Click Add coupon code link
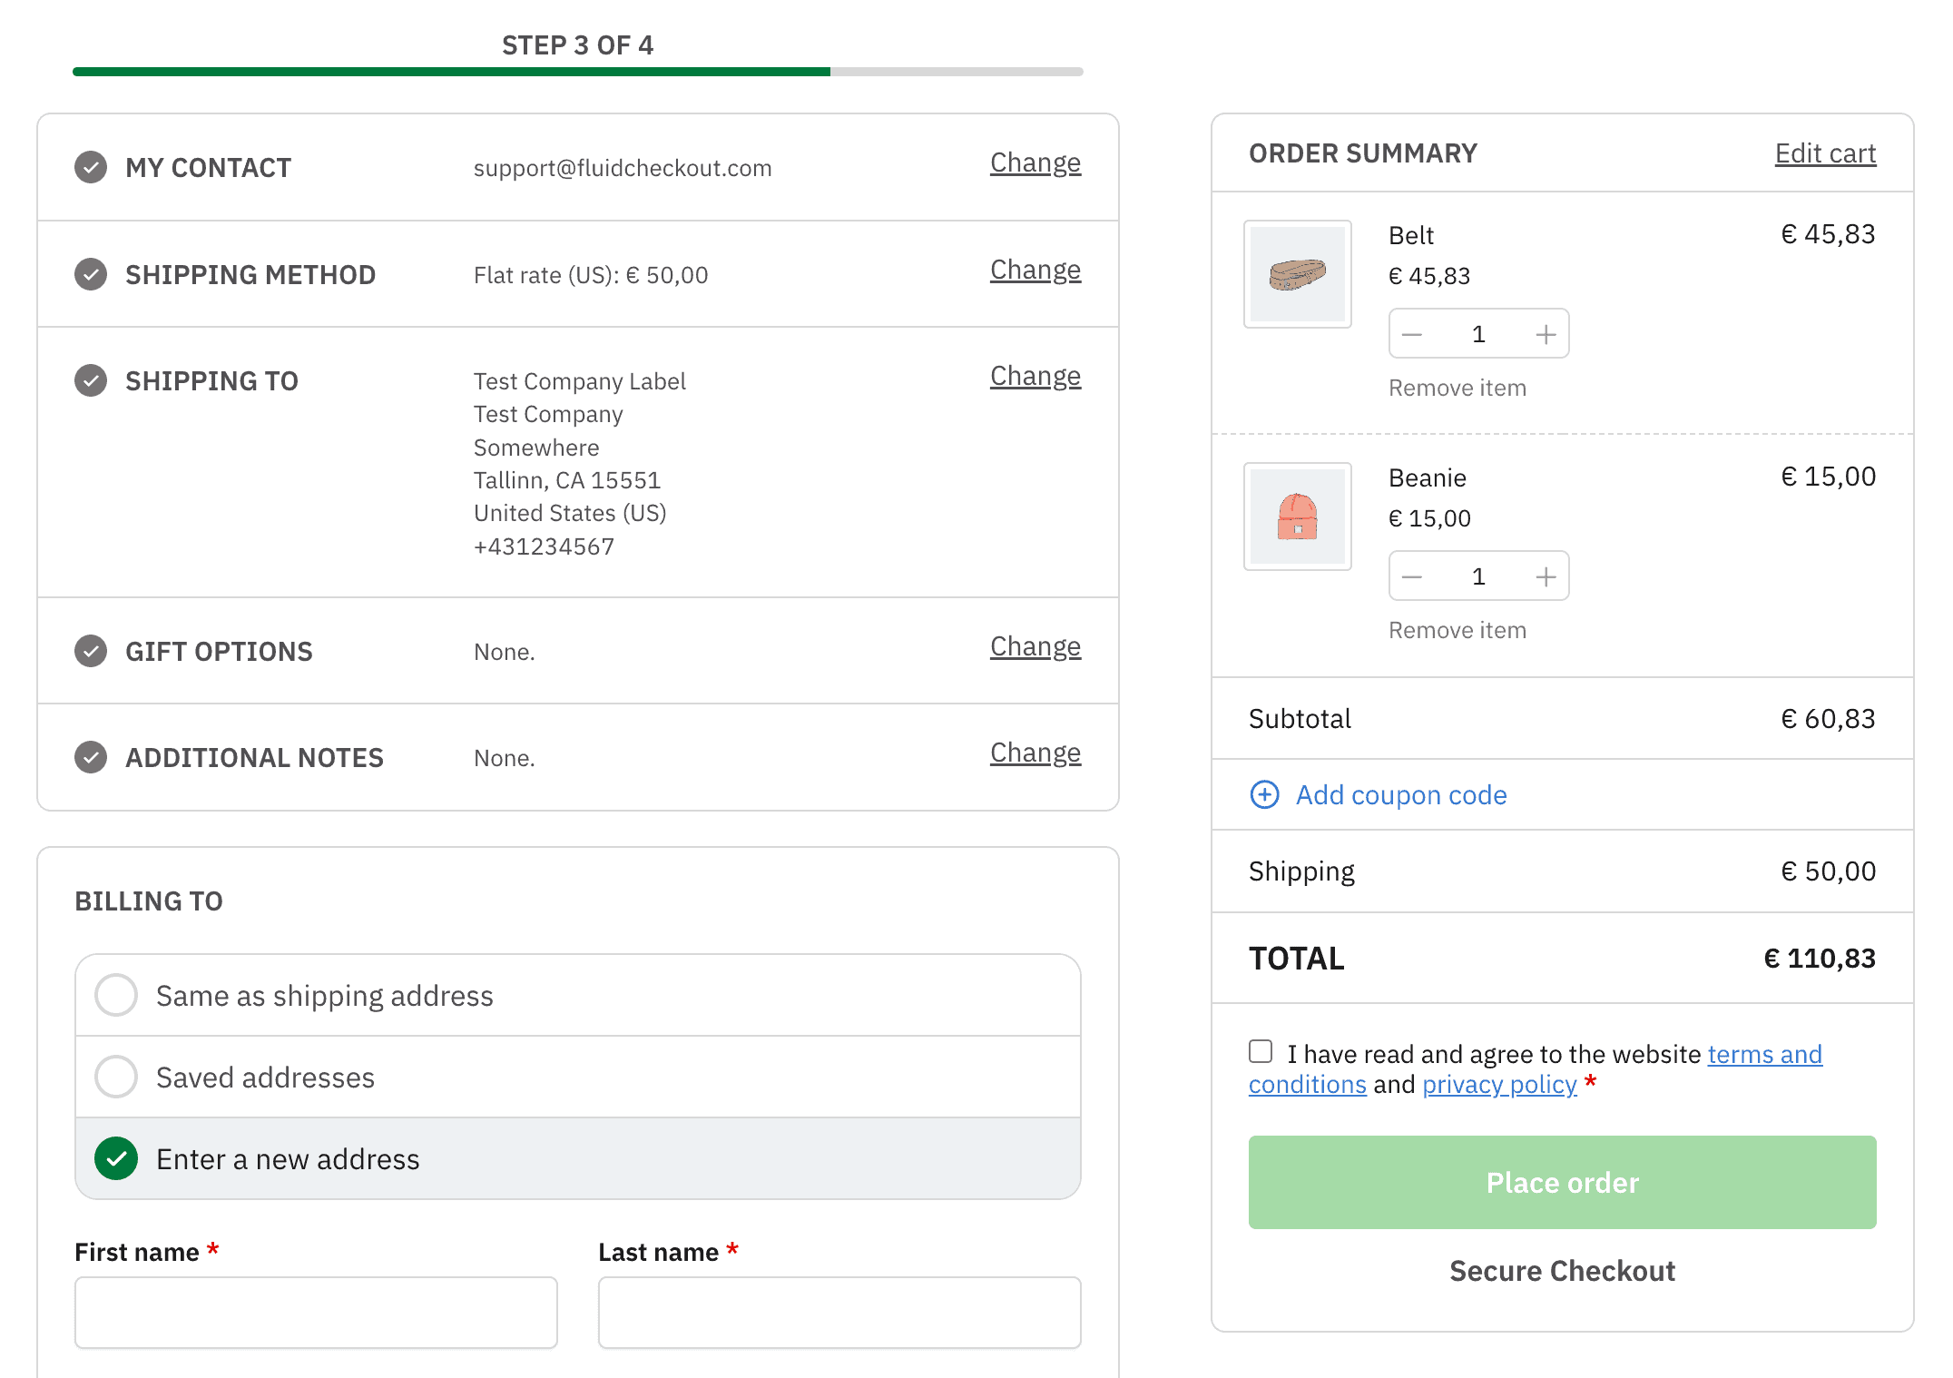The image size is (1953, 1378). [x=1401, y=794]
